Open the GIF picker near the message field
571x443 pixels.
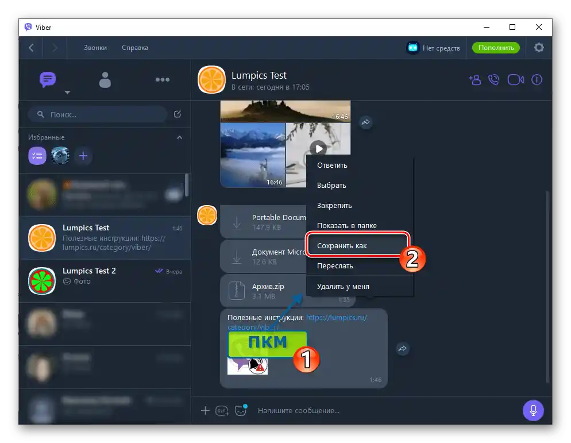click(222, 411)
